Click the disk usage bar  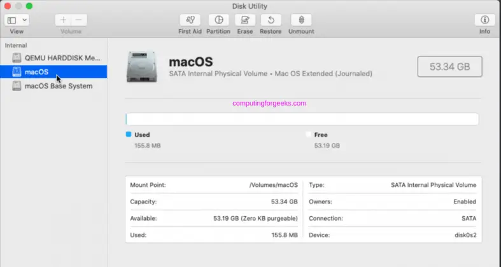coord(302,120)
